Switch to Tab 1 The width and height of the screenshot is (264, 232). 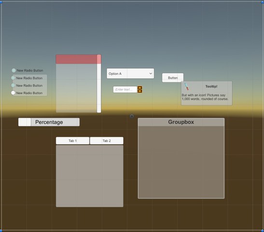(72, 141)
